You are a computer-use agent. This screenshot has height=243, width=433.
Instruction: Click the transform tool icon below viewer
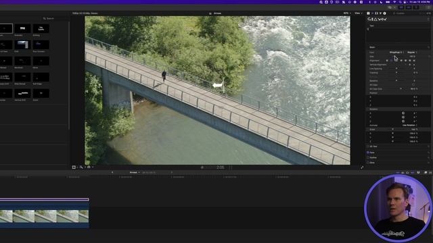point(74,167)
